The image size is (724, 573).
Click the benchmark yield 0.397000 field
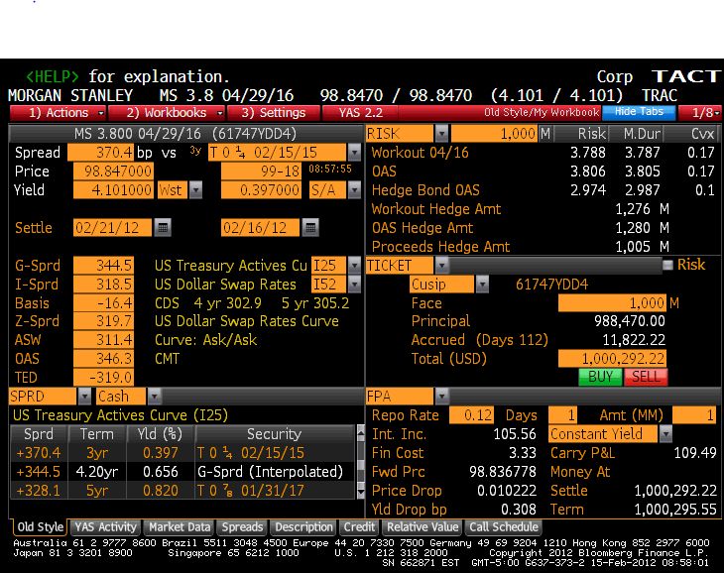[262, 189]
